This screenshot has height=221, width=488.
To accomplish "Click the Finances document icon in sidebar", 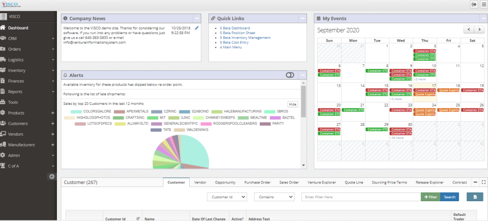I will click(x=3, y=81).
